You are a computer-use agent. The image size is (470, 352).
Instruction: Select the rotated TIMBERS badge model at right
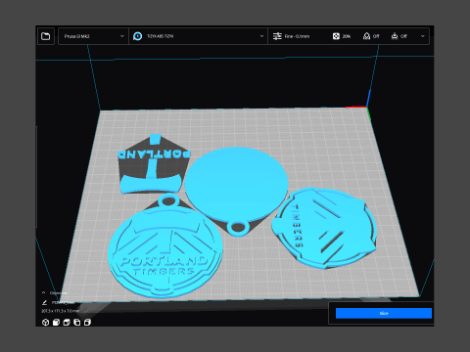(325, 228)
